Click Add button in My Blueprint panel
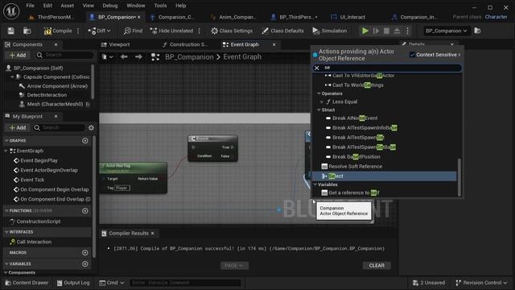This screenshot has width=515, height=290. pyautogui.click(x=18, y=127)
